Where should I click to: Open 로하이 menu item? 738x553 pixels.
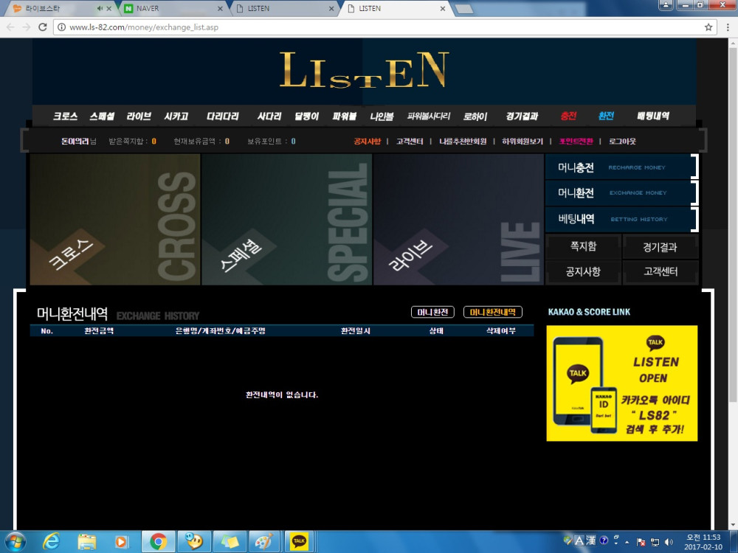(475, 116)
